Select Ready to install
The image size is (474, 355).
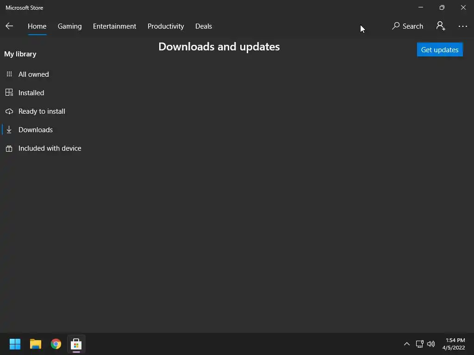42,111
